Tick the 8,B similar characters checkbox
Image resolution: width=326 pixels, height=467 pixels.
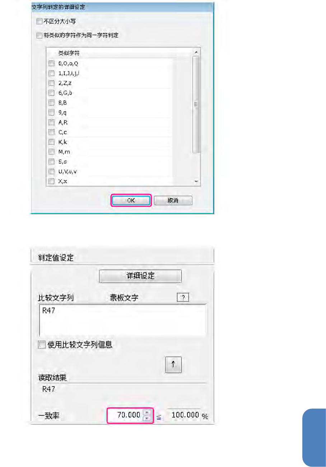point(51,103)
